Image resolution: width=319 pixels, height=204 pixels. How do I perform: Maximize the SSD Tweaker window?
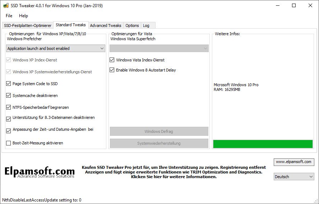[x=294, y=5]
